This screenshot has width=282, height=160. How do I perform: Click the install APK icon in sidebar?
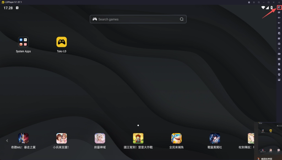click(279, 38)
